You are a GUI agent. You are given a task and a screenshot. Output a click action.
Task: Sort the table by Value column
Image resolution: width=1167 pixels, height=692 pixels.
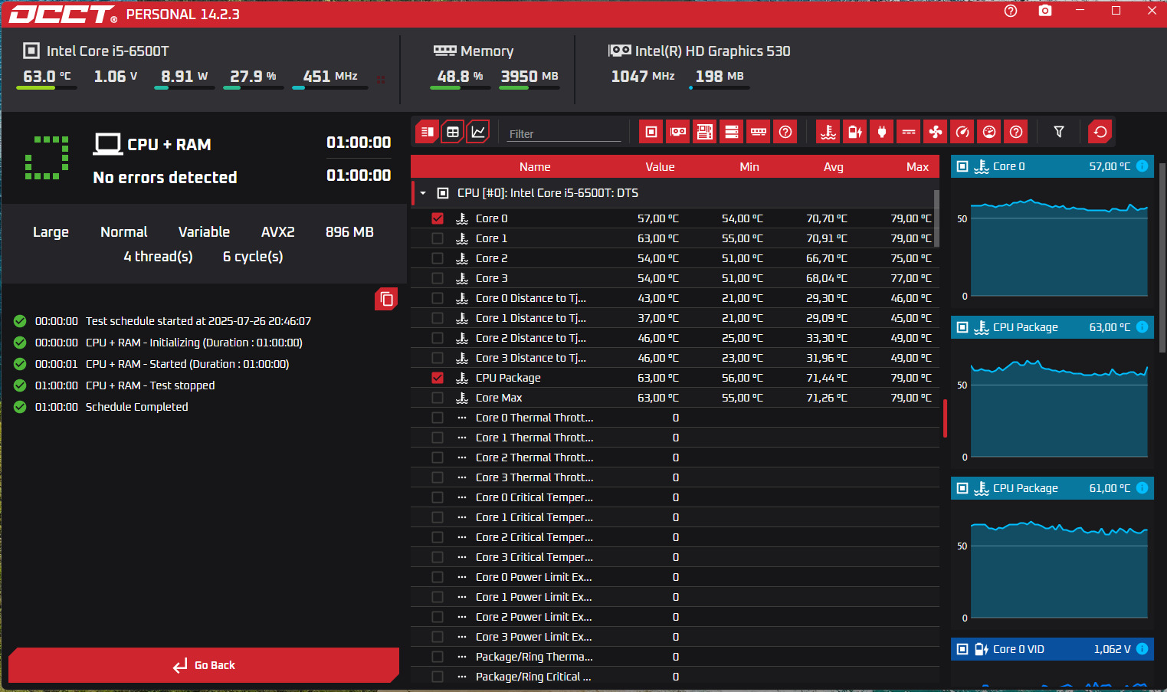660,166
